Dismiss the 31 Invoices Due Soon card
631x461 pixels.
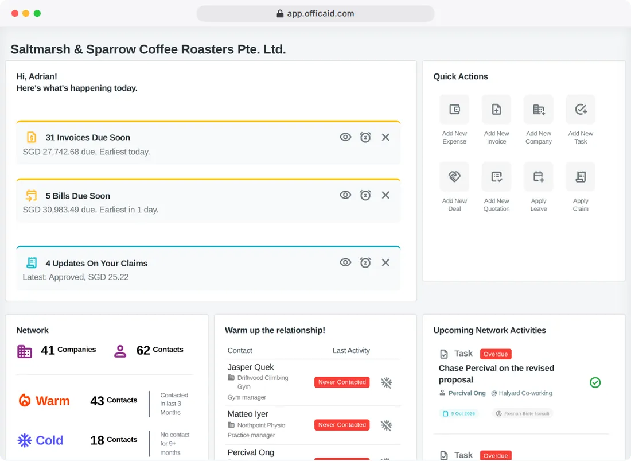385,137
